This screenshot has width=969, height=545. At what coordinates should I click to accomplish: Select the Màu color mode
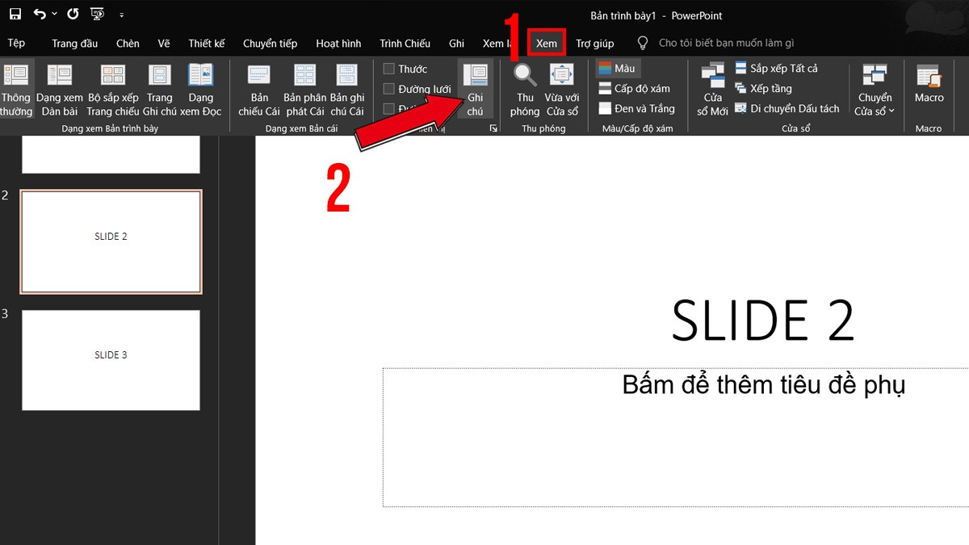(x=617, y=69)
